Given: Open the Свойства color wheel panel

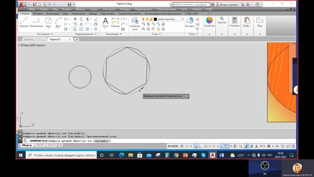Looking at the screenshot, I should 209,22.
